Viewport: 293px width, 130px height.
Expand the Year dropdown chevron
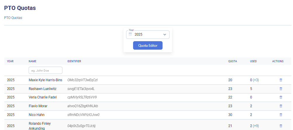click(165, 34)
